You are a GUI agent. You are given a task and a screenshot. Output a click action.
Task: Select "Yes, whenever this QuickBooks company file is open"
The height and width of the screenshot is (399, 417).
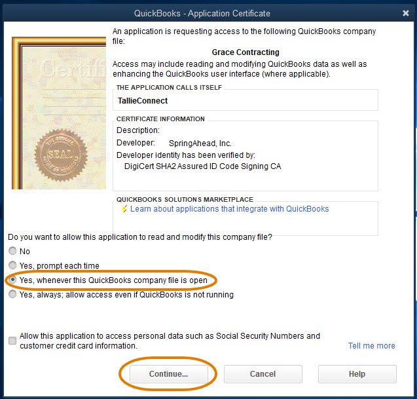click(12, 280)
